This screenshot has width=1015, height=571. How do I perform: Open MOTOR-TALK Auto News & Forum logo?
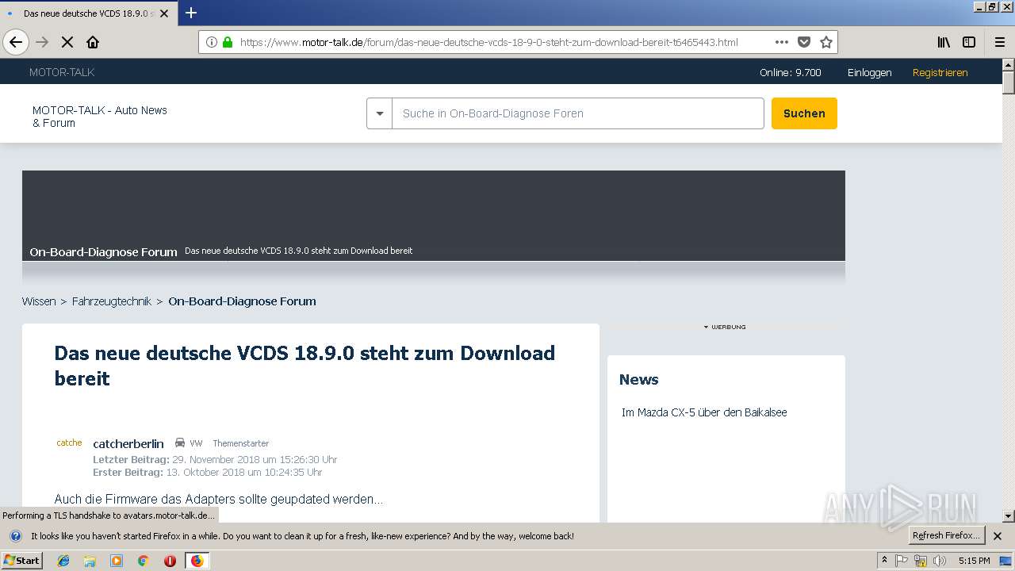click(x=100, y=117)
